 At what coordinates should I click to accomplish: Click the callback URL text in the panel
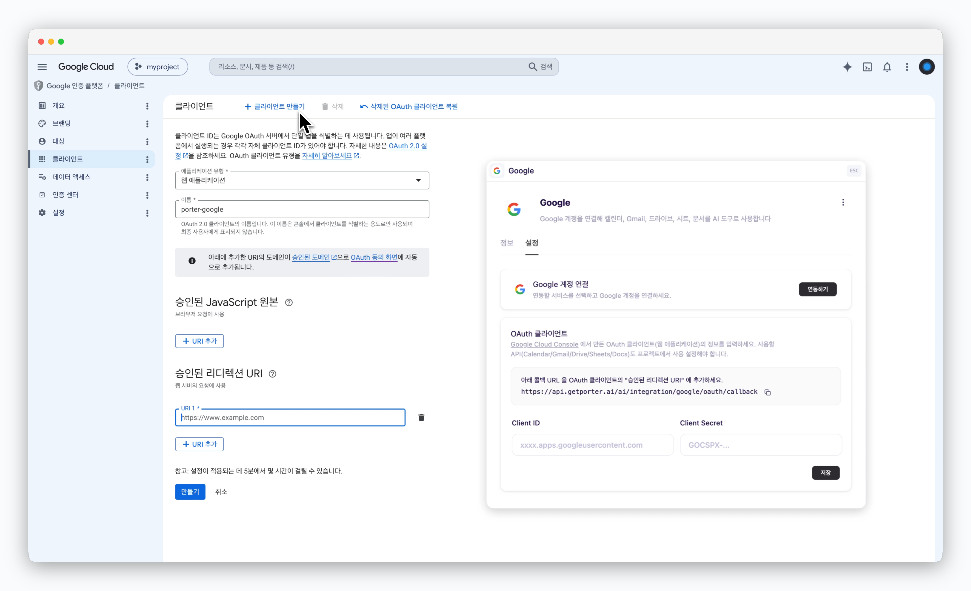(639, 392)
